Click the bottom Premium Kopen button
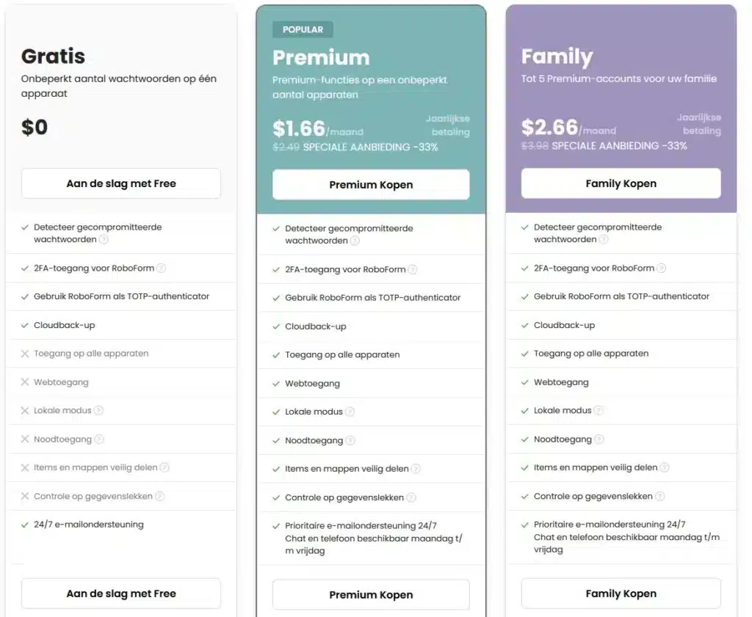The height and width of the screenshot is (617, 752). pyautogui.click(x=371, y=594)
